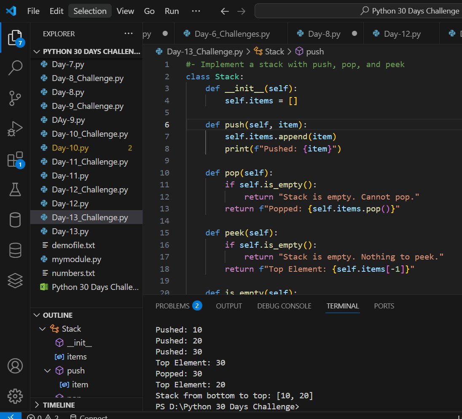The height and width of the screenshot is (419, 462).
Task: Open mymodule.py in the explorer
Action: click(x=87, y=259)
